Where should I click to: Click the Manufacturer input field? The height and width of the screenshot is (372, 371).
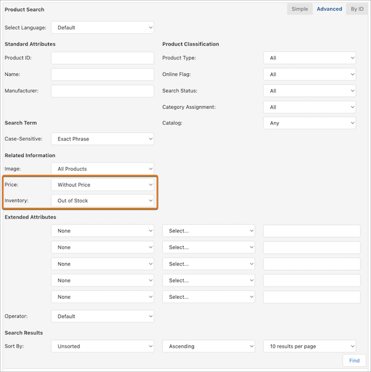[x=102, y=91]
